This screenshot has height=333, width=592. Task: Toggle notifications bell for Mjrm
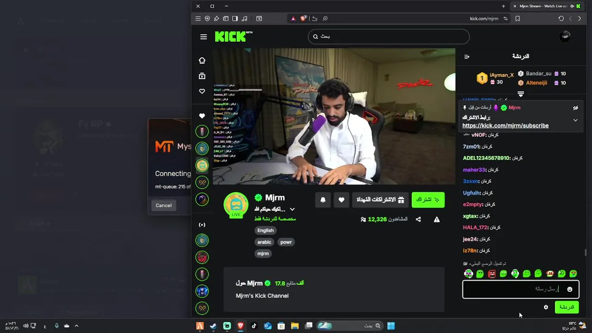coord(323,200)
